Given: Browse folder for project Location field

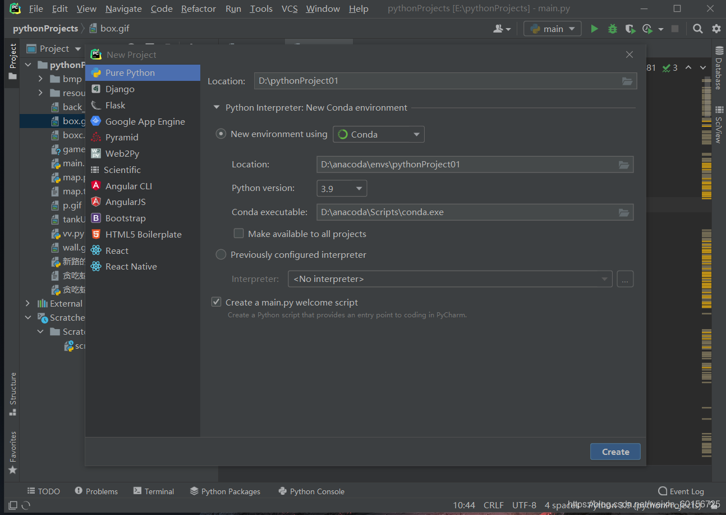Looking at the screenshot, I should [x=627, y=81].
